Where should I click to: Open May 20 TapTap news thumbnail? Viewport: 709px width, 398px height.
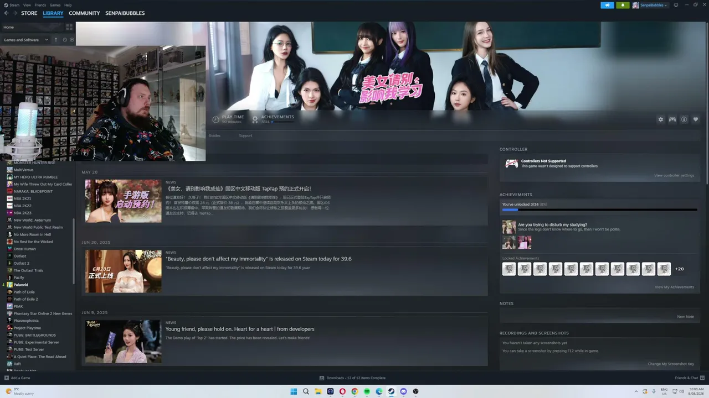124,201
